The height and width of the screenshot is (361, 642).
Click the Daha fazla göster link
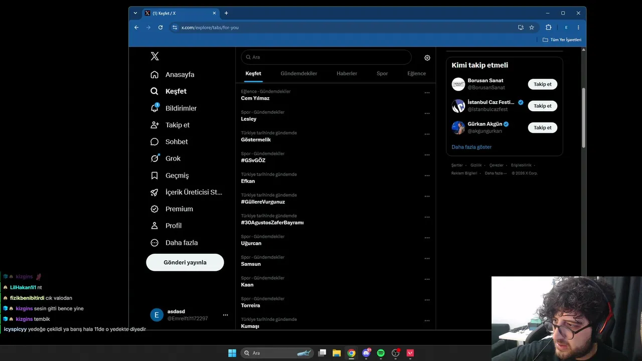point(471,147)
